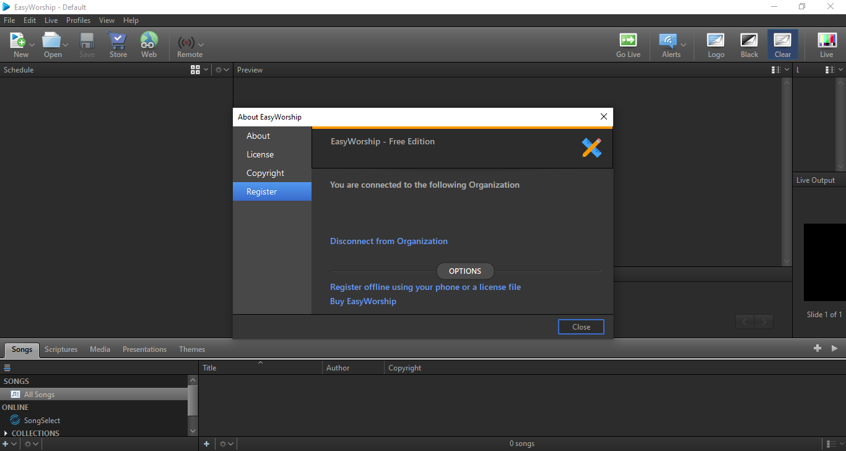Click the Alerts speech bubble icon
The width and height of the screenshot is (846, 451).
pyautogui.click(x=668, y=41)
